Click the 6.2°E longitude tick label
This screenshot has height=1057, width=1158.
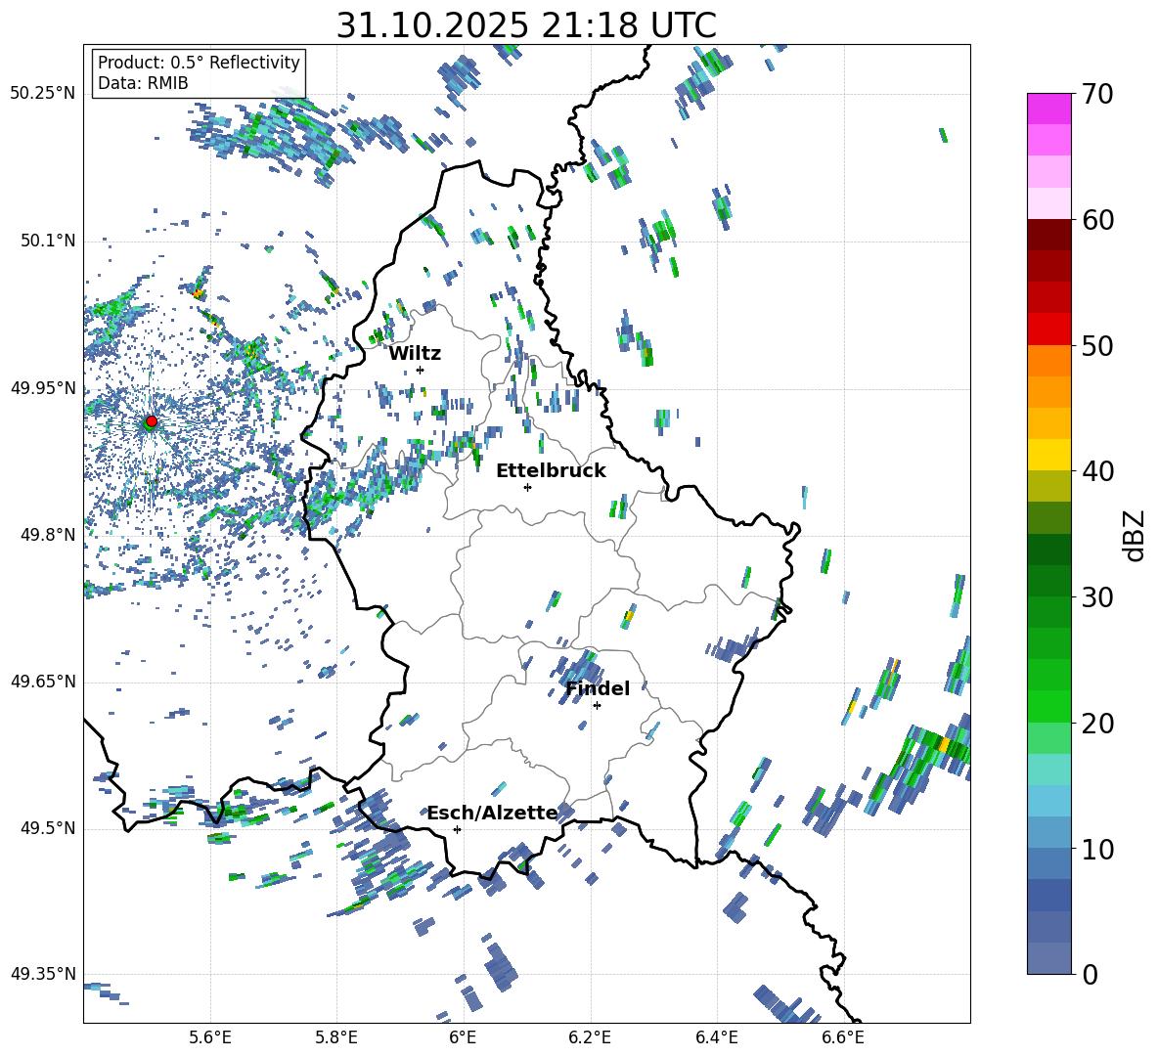click(591, 1036)
